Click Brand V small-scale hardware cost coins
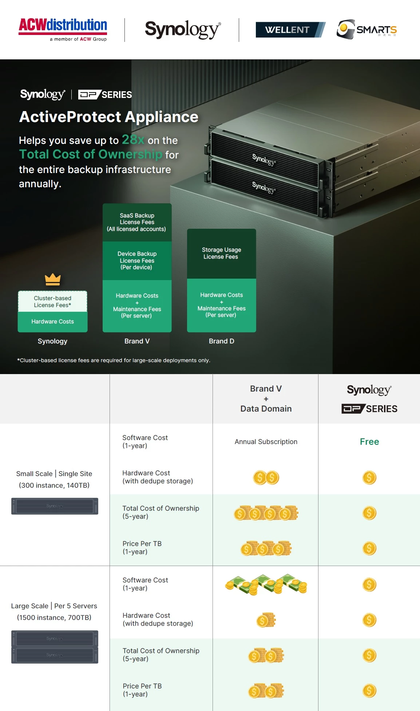 click(266, 478)
